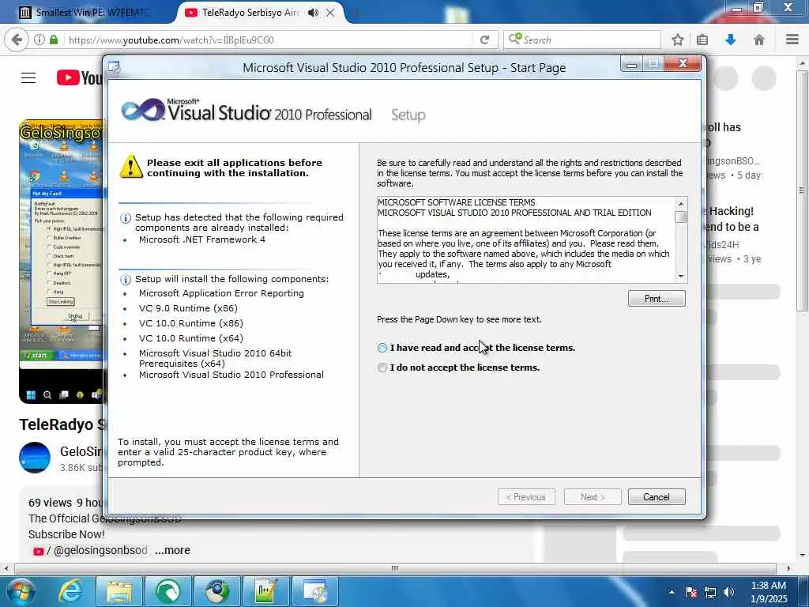Show site info for youtube.com
The image size is (809, 607).
click(x=40, y=40)
